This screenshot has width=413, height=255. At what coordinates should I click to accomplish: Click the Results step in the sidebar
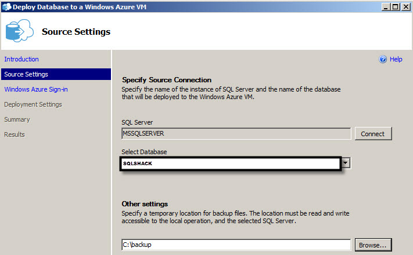(x=15, y=134)
